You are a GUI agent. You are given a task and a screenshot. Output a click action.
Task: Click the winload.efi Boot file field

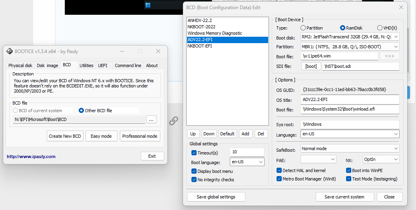pyautogui.click(x=350, y=109)
